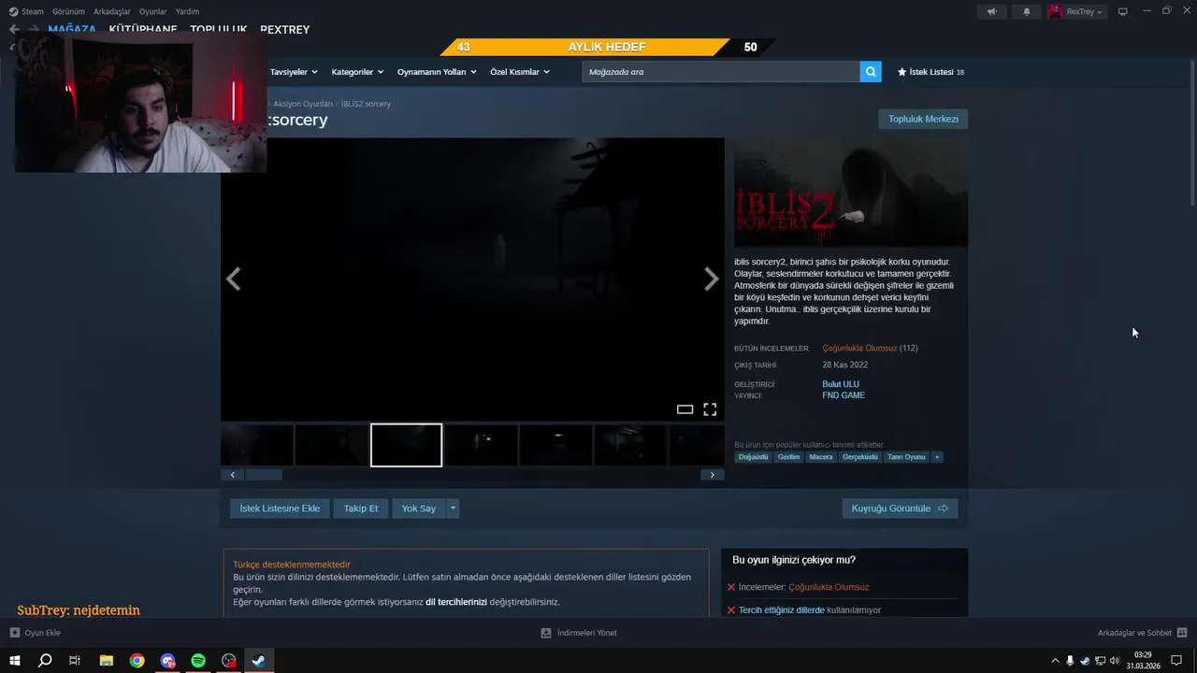This screenshot has height=673, width=1197.
Task: Open the announcements megaphone icon
Action: coord(992,12)
